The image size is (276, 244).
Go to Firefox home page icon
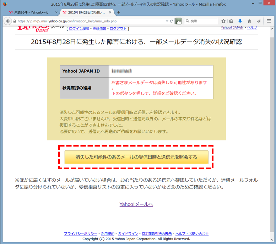249,21
